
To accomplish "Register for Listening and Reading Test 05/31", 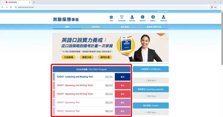I will [123, 77].
